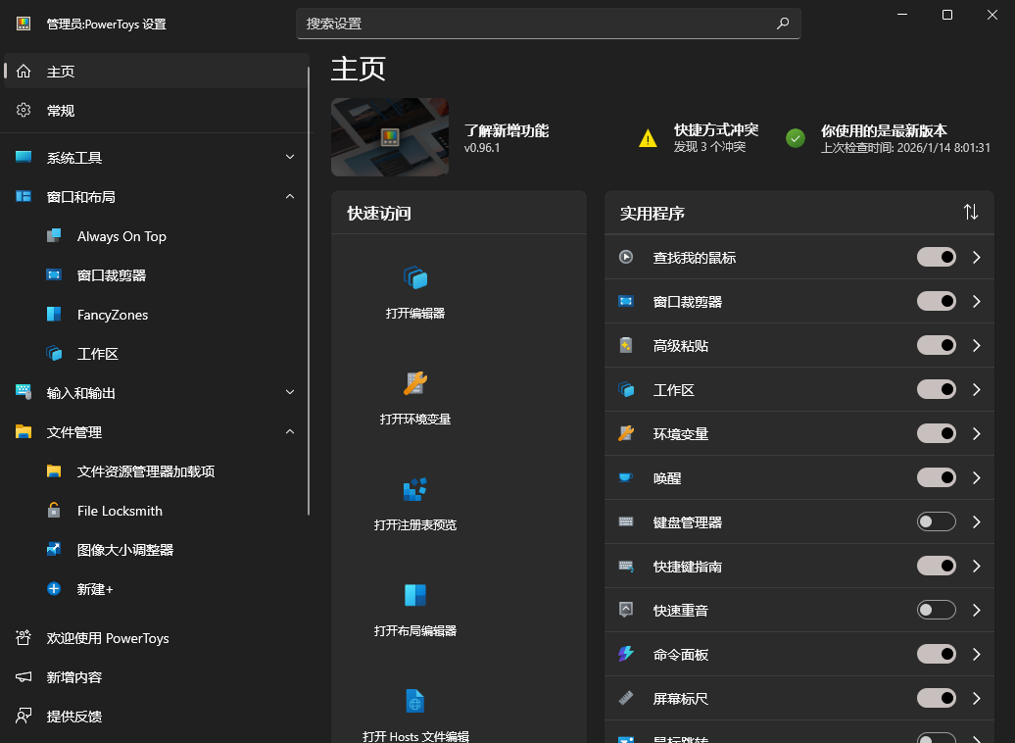Screen dimensions: 1015x743
Task: Click 查找我的鼠标 list icon
Action: tap(626, 257)
